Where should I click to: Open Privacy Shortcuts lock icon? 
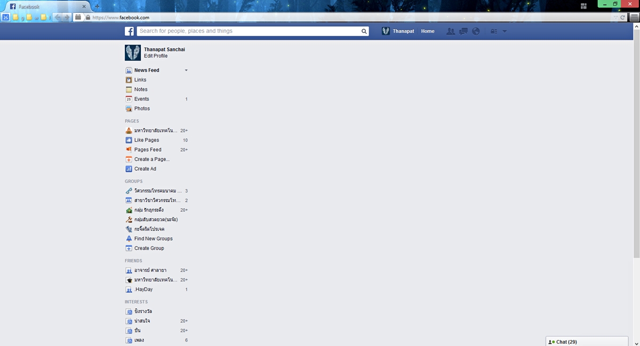point(494,31)
